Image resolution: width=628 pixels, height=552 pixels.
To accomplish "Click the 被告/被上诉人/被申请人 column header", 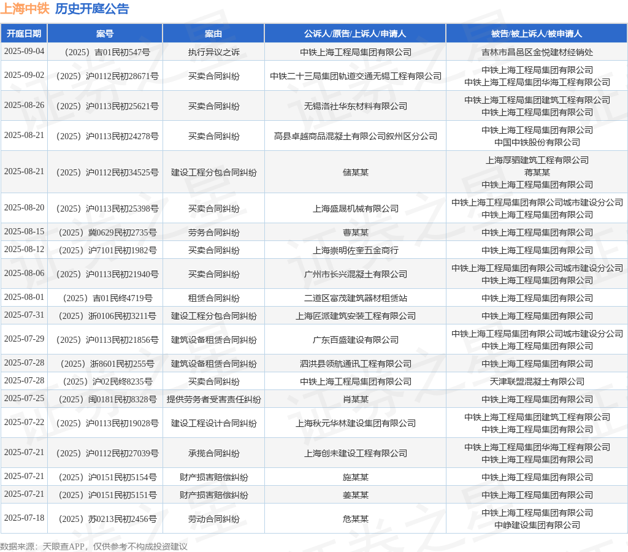I will point(537,34).
